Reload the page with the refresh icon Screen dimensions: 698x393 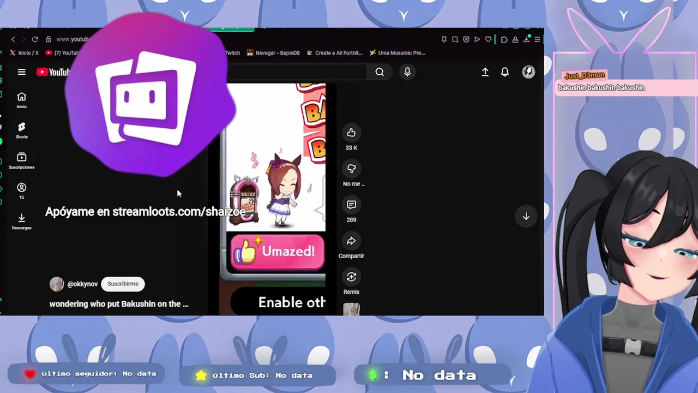[x=35, y=39]
